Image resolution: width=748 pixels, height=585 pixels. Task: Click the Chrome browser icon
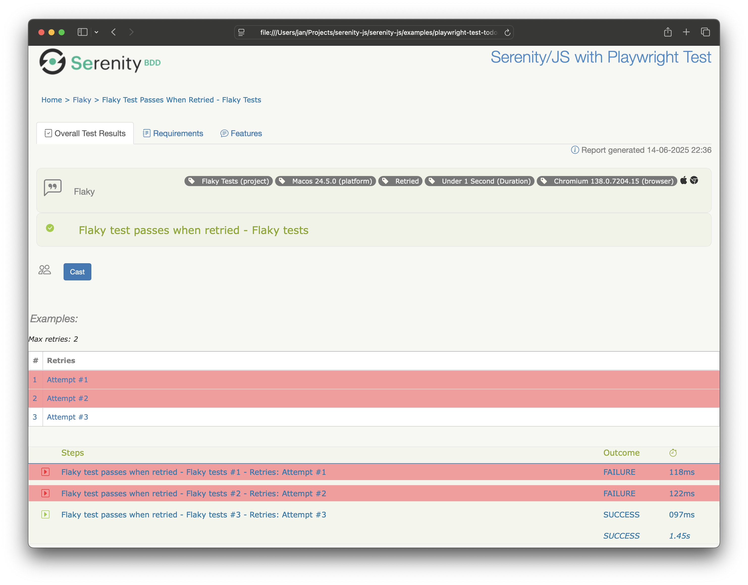[x=694, y=180]
